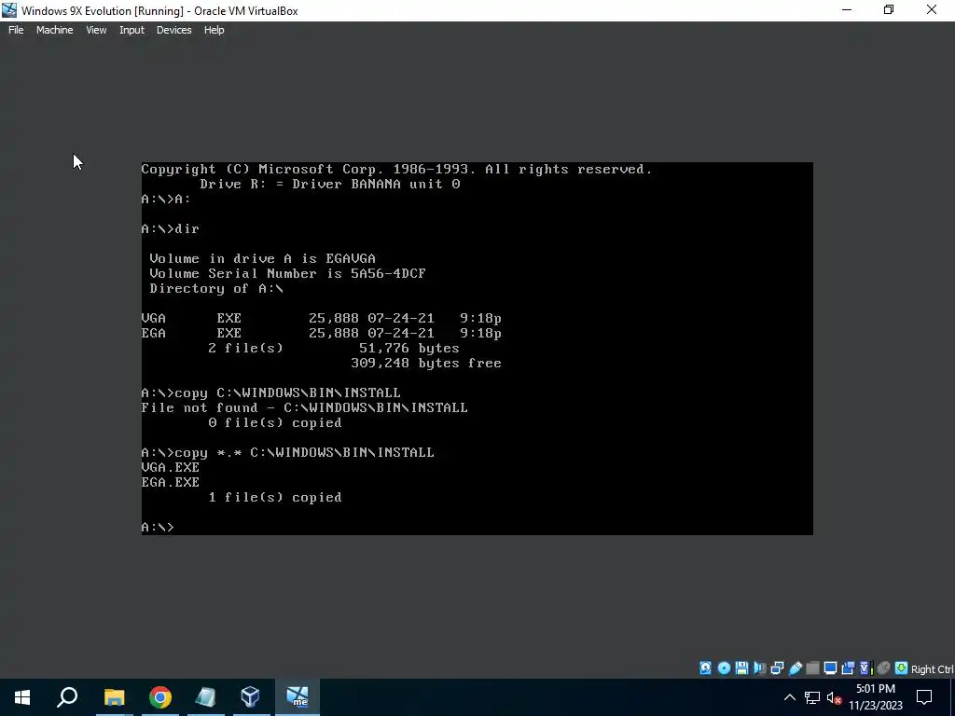Open the VirtualBox File menu
Screen dimensions: 955x716
[16, 30]
